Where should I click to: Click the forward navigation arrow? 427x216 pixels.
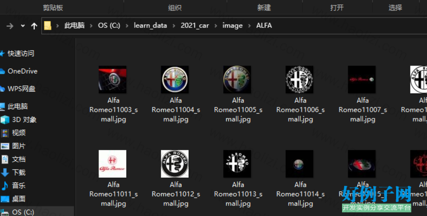point(10,26)
